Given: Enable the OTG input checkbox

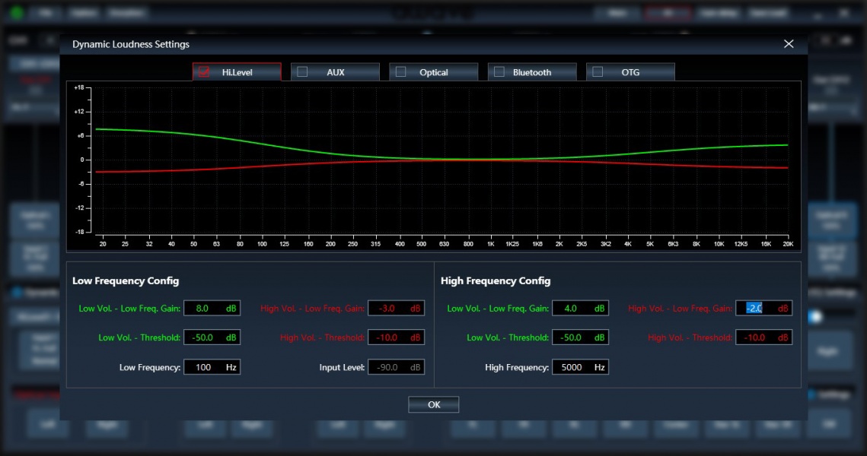Looking at the screenshot, I should click(x=598, y=71).
